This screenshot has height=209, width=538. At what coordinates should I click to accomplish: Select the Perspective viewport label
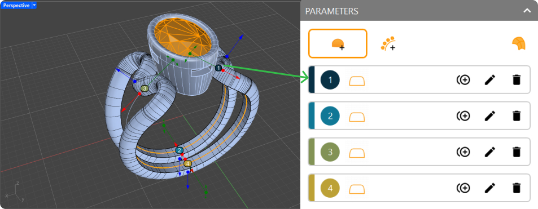[x=16, y=5]
